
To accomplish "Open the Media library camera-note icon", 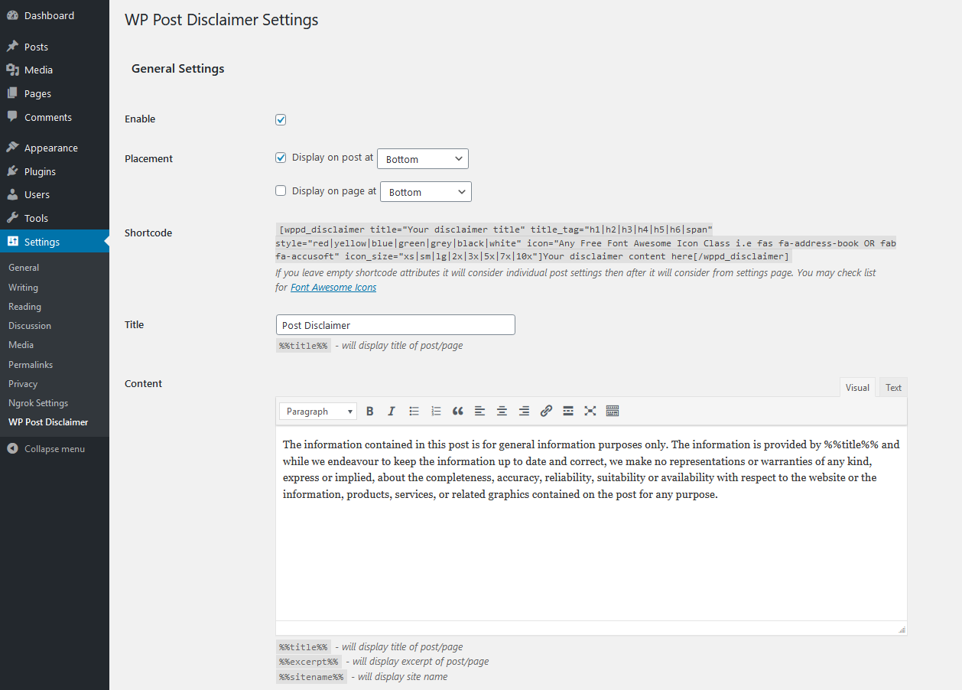I will click(x=12, y=70).
